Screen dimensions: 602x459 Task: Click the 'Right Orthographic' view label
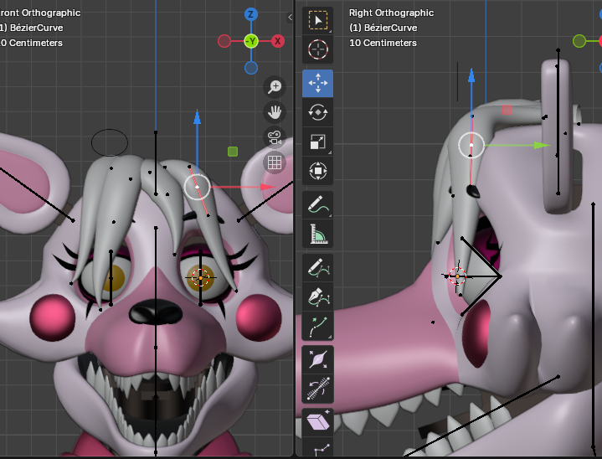[x=391, y=13]
